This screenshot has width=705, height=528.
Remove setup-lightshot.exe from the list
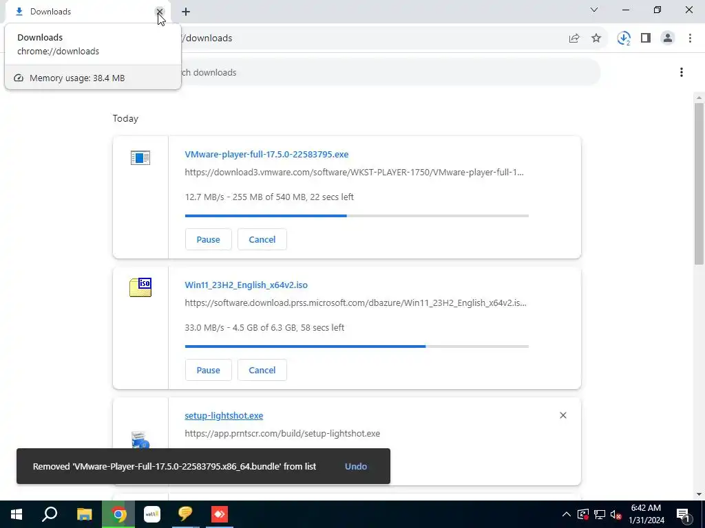click(563, 415)
